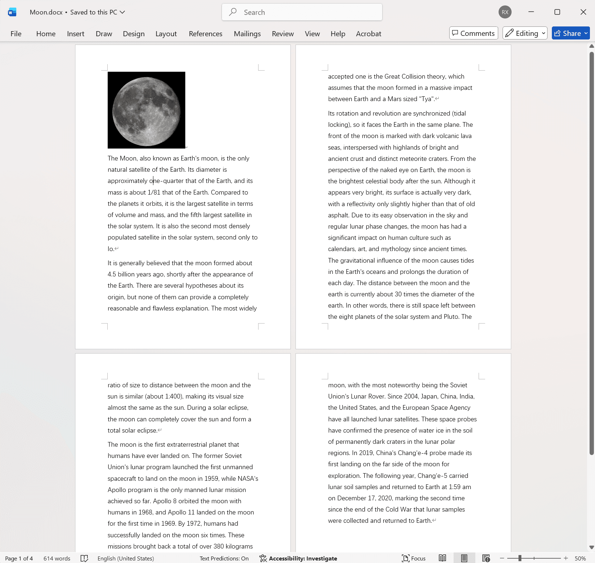The image size is (595, 563).
Task: Switch to Web Layout view
Action: pyautogui.click(x=486, y=558)
